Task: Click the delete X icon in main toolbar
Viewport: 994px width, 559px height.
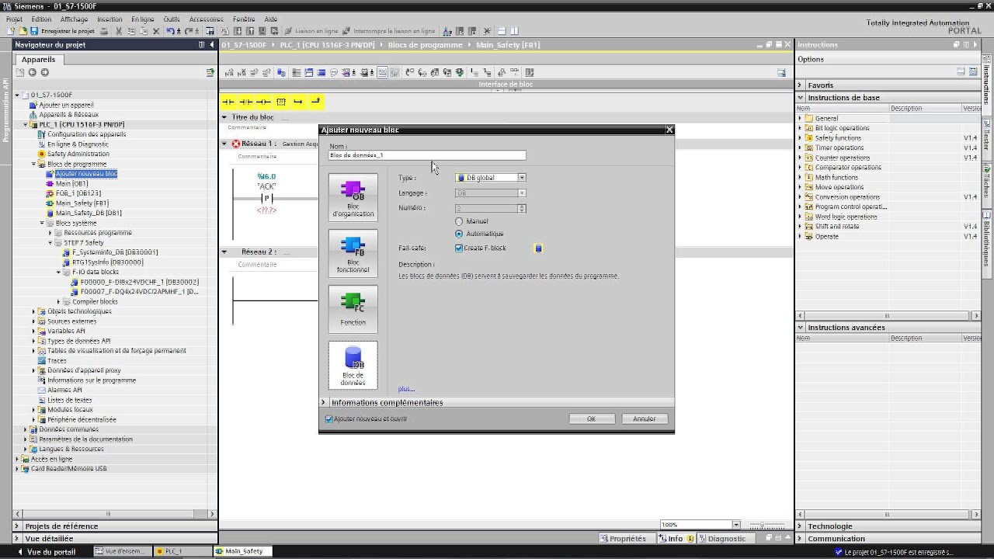Action: pos(156,31)
